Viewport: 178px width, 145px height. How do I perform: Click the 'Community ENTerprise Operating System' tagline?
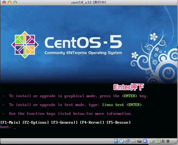tap(83, 53)
